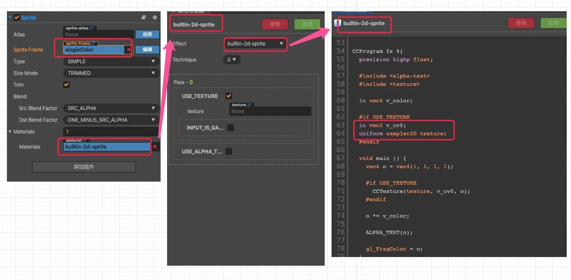Open the Src Blend Factor dropdown
This screenshot has height=280, width=571.
pyautogui.click(x=111, y=108)
